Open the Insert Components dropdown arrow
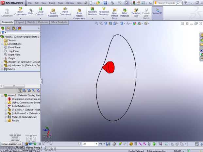203x152 pixels. pyautogui.click(x=20, y=18)
